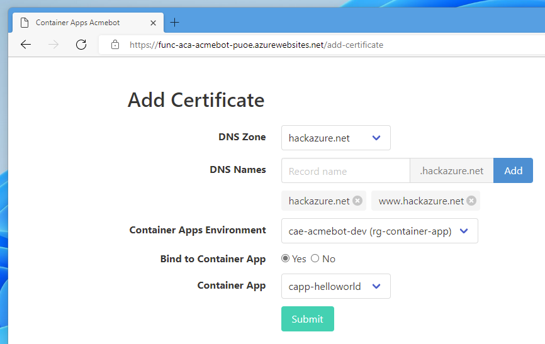Click the Add Certificate heading

(196, 100)
